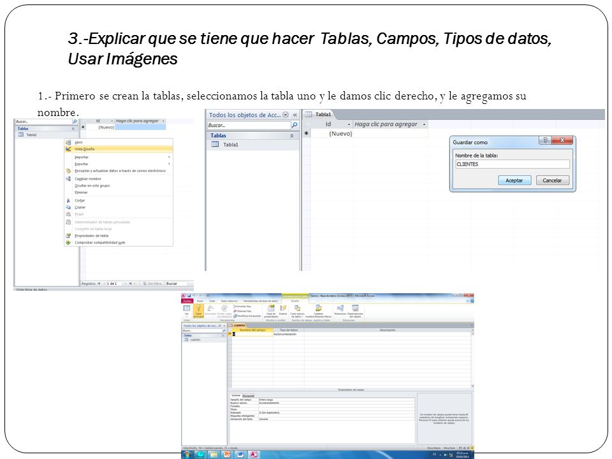The height and width of the screenshot is (459, 612).
Task: Click the Ver view button in the ribbon
Action: 187,311
